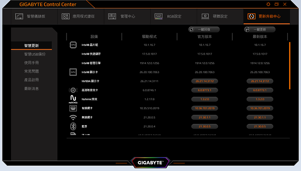The width and height of the screenshot is (301, 171).
Task: Click the RGB keyboard icon
Action: 158,16
